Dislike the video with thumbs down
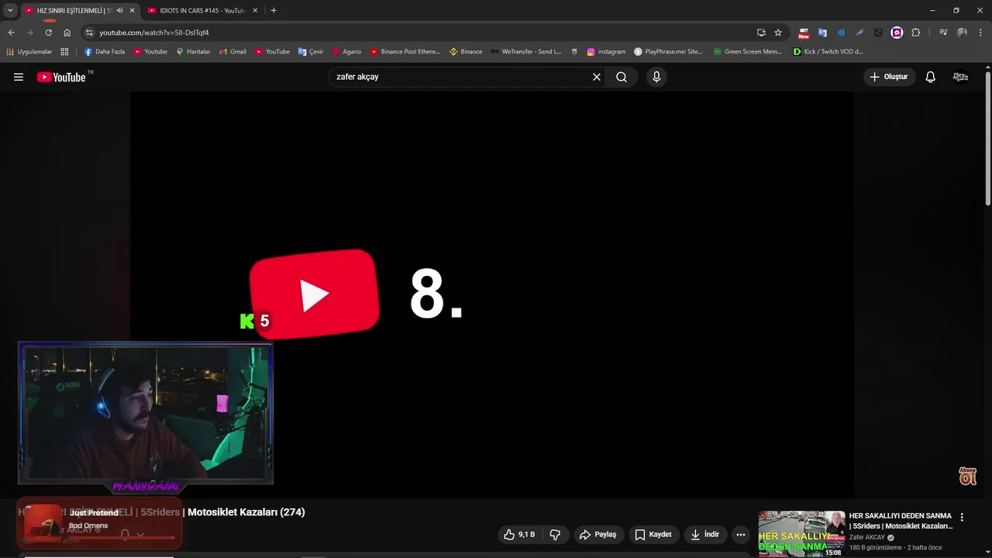The width and height of the screenshot is (992, 558). pyautogui.click(x=555, y=535)
